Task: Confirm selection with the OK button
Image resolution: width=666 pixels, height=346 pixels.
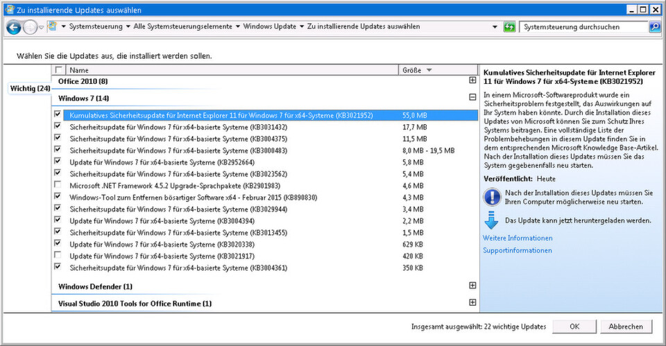Action: [x=574, y=327]
